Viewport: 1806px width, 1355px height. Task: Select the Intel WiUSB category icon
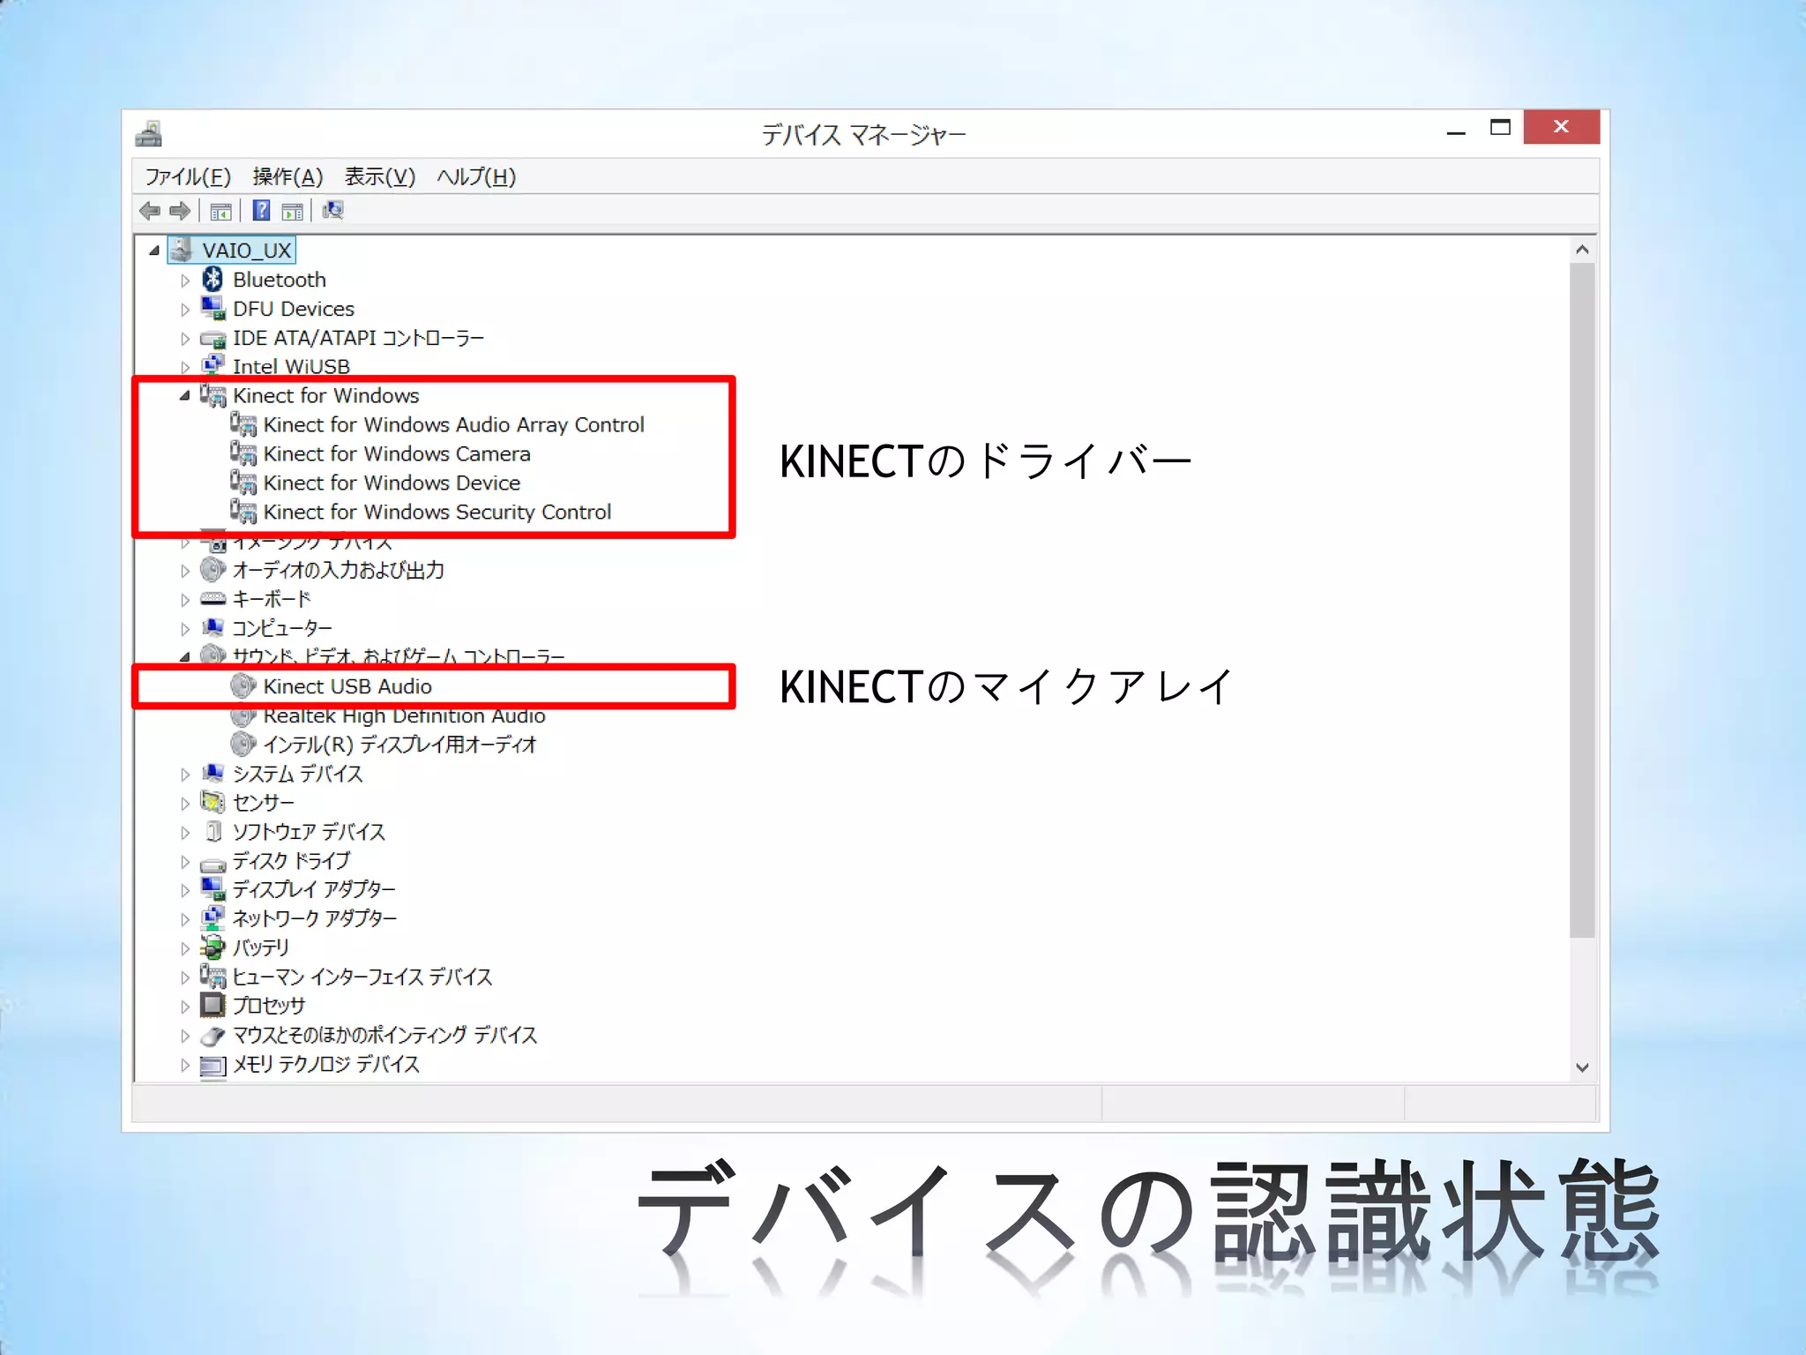click(x=213, y=365)
